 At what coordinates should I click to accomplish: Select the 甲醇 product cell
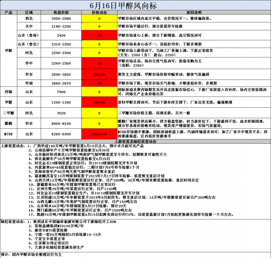pyautogui.click(x=8, y=50)
